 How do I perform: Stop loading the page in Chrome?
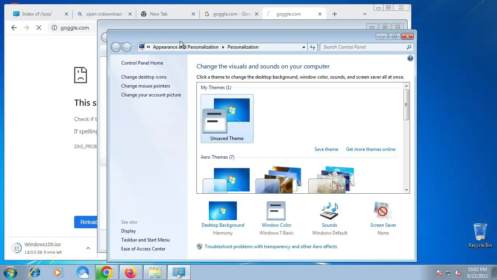click(39, 28)
